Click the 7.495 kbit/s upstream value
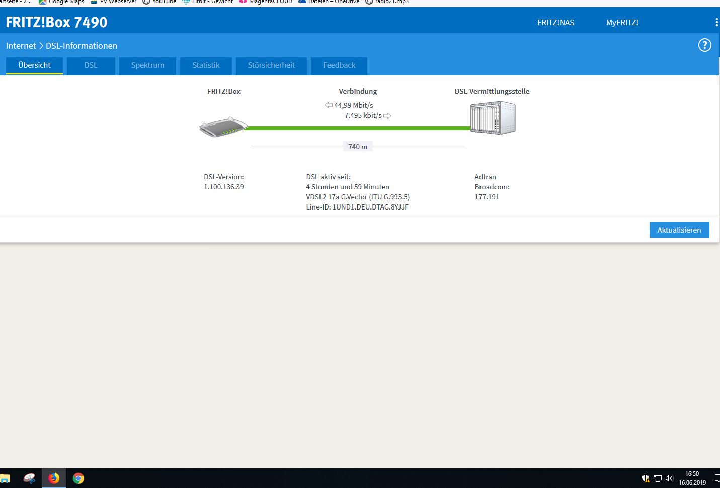The image size is (720, 488). (363, 115)
